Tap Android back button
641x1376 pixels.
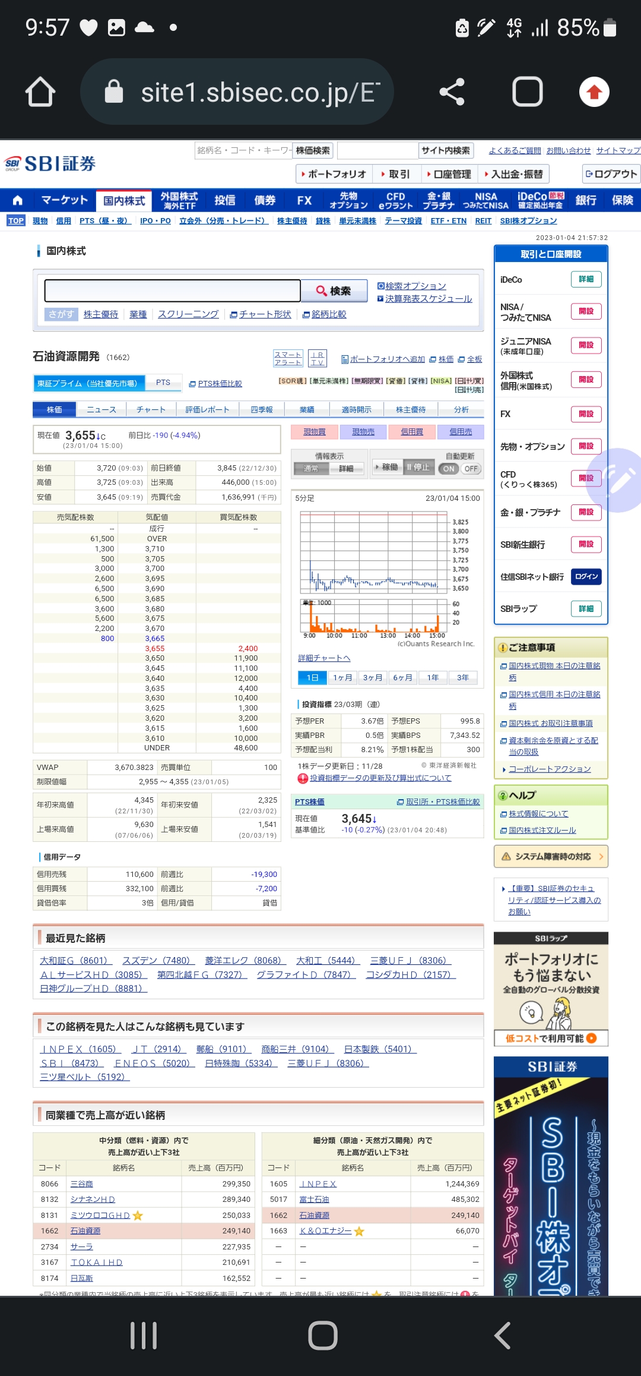pos(502,1336)
